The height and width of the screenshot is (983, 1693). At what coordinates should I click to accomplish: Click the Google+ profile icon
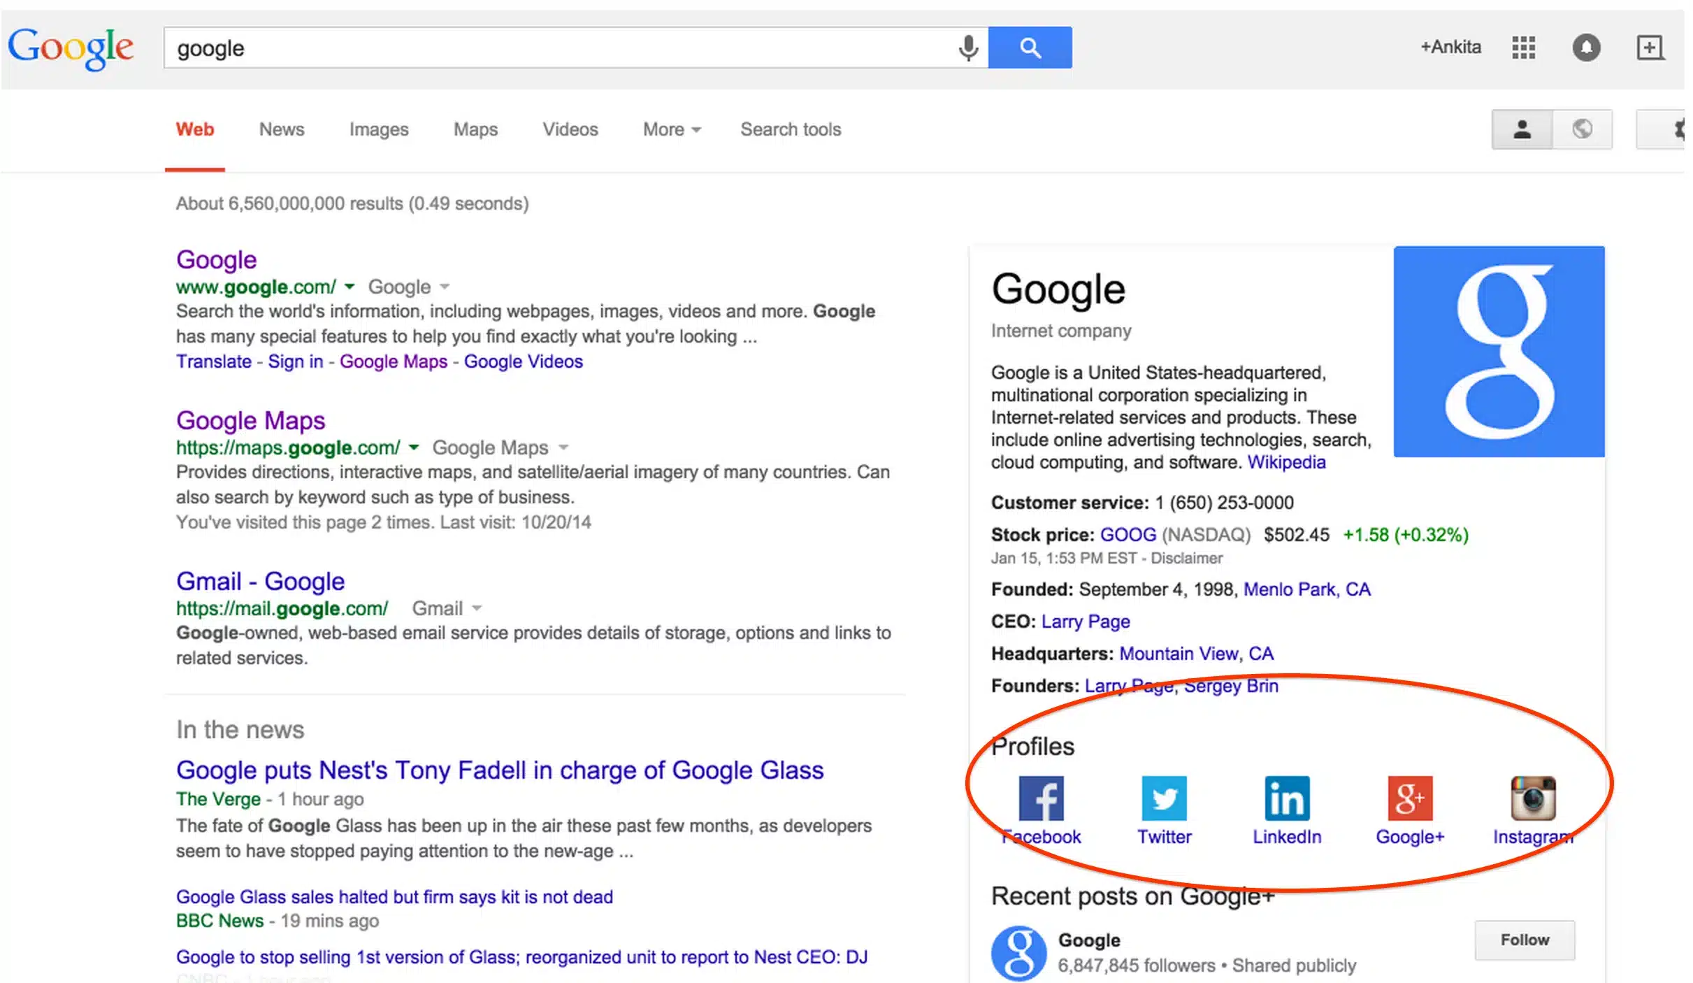(1409, 799)
